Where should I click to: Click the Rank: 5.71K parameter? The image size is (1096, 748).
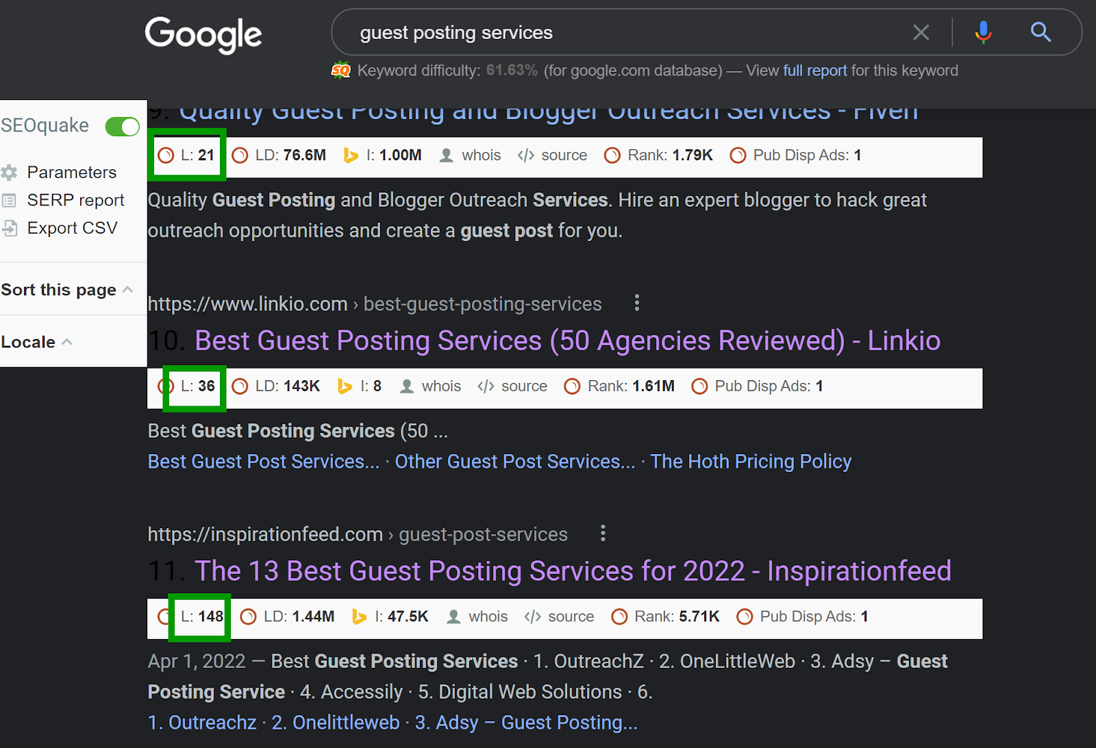(665, 616)
